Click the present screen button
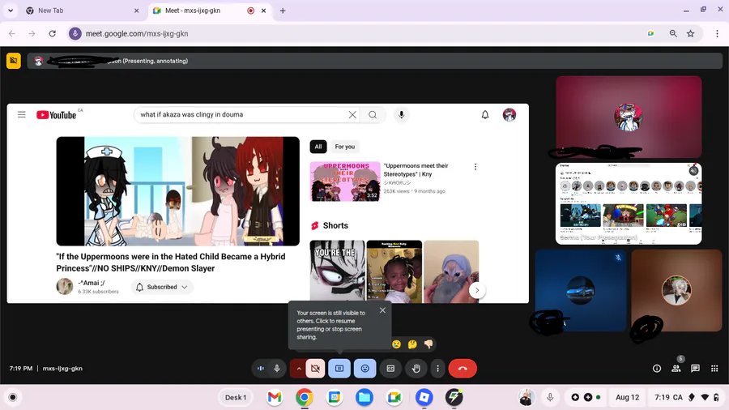The image size is (729, 410). (x=339, y=369)
